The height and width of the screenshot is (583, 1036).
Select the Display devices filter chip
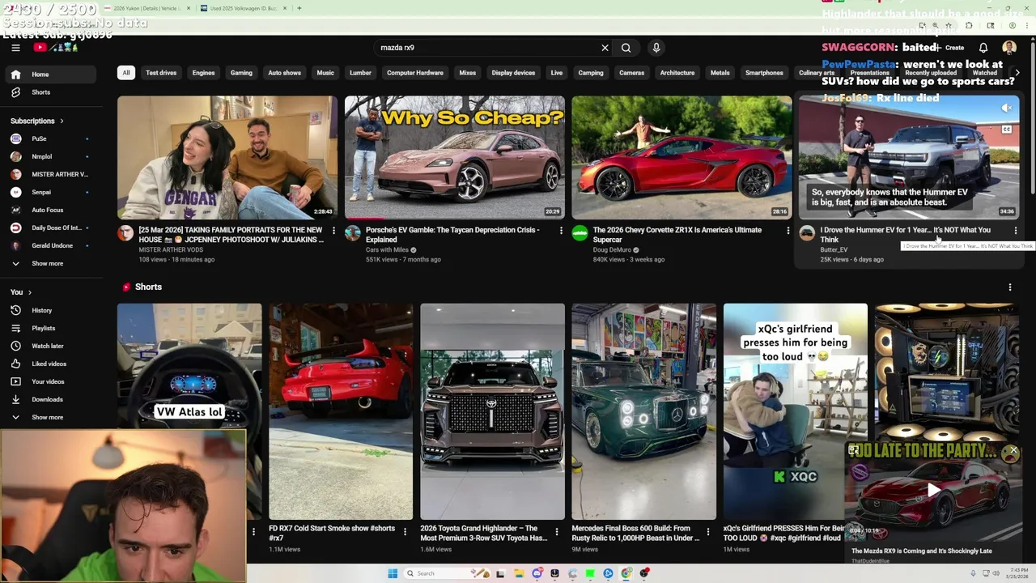[x=513, y=73]
